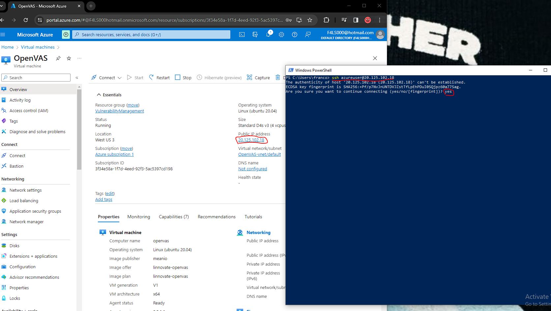Open browser extensions puzzle icon
Viewport: 551px width, 311px height.
pos(326,20)
